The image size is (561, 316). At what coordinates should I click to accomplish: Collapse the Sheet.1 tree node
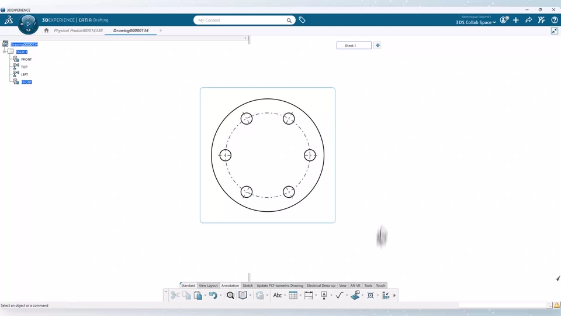[x=4, y=51]
